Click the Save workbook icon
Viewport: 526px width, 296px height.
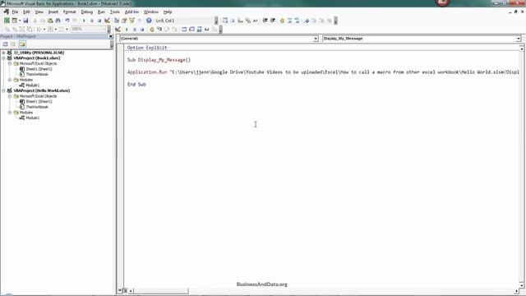coord(25,21)
